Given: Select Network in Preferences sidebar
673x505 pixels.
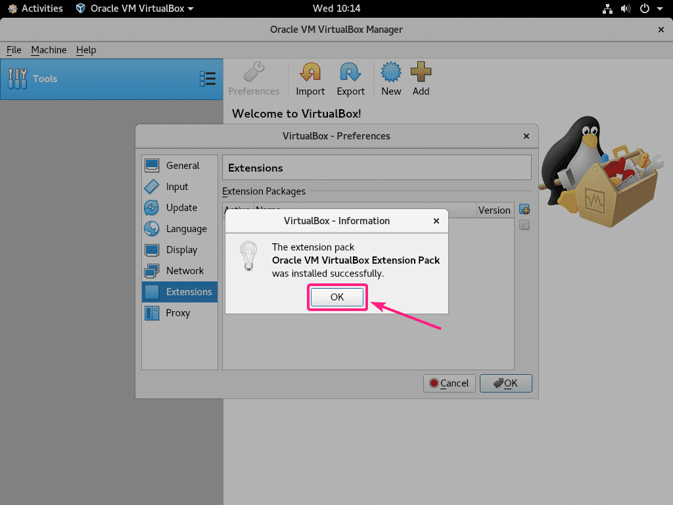Looking at the screenshot, I should coord(180,270).
